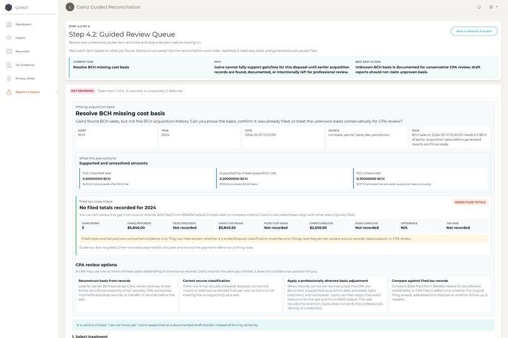Click the Reports & Export share icon
Viewport: 508px width, 338px height.
[9, 92]
